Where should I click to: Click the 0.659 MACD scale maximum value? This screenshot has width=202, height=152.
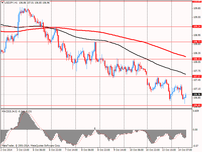pos(196,111)
